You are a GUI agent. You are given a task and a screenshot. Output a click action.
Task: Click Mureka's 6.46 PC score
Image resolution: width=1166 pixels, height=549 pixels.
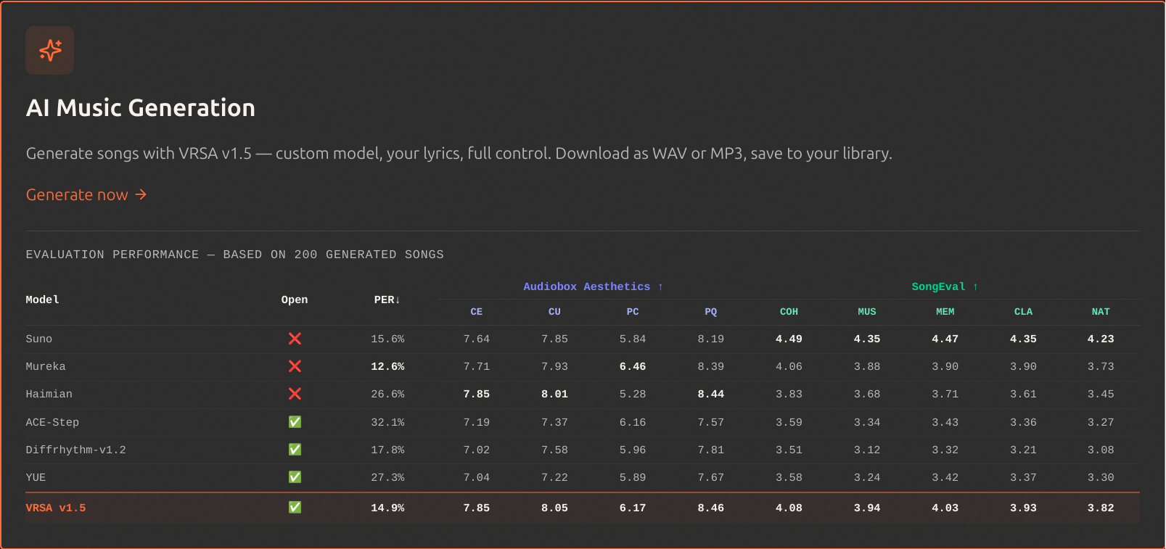[x=633, y=366]
